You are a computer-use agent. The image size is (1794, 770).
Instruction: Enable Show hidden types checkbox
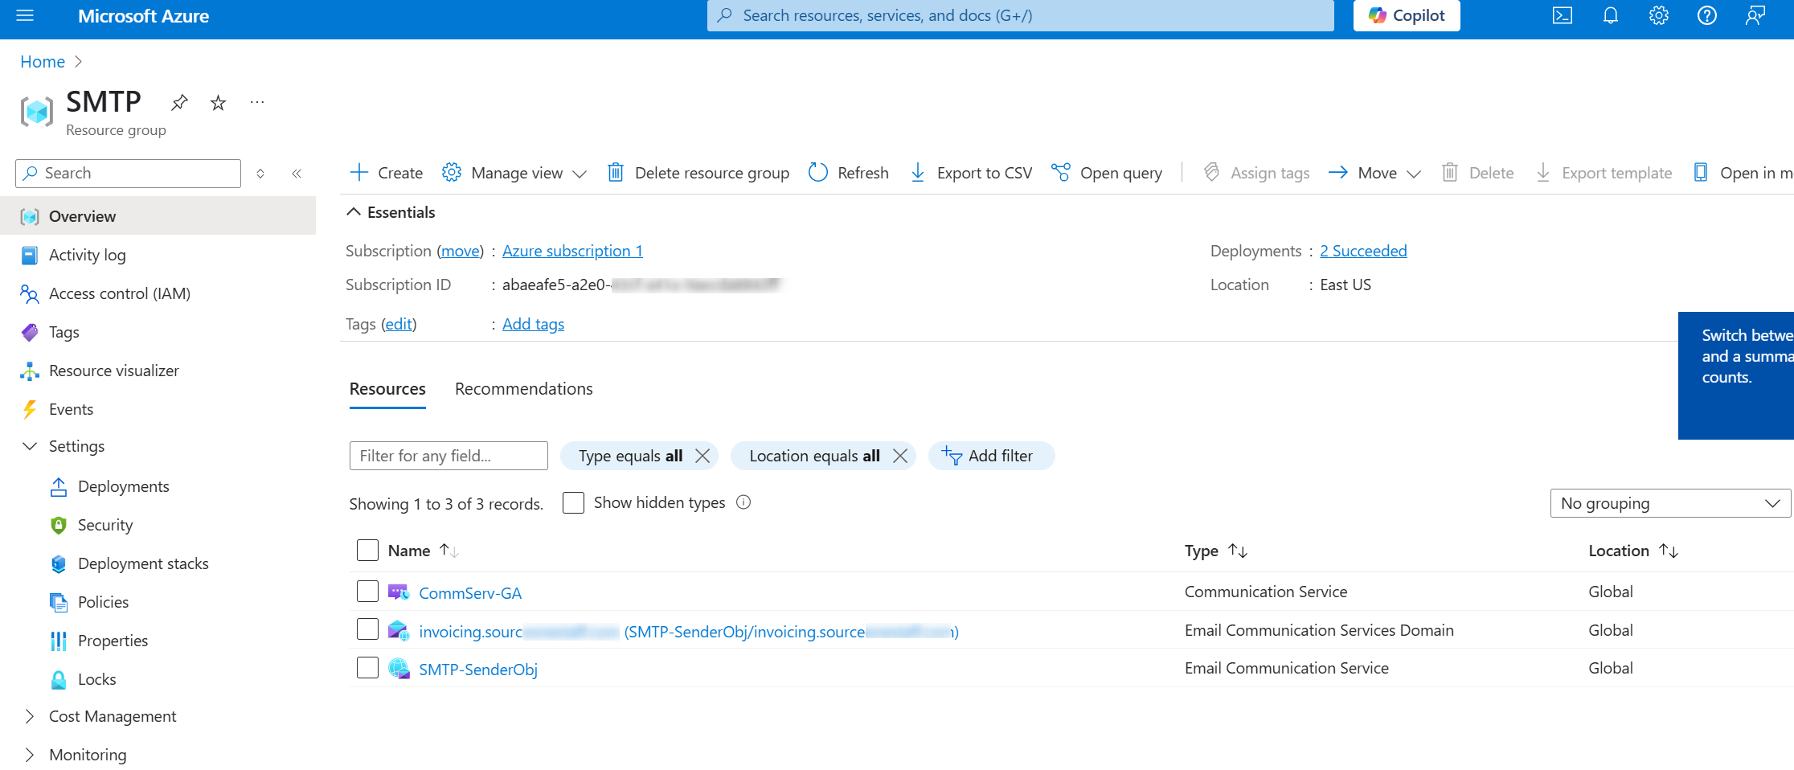(573, 502)
